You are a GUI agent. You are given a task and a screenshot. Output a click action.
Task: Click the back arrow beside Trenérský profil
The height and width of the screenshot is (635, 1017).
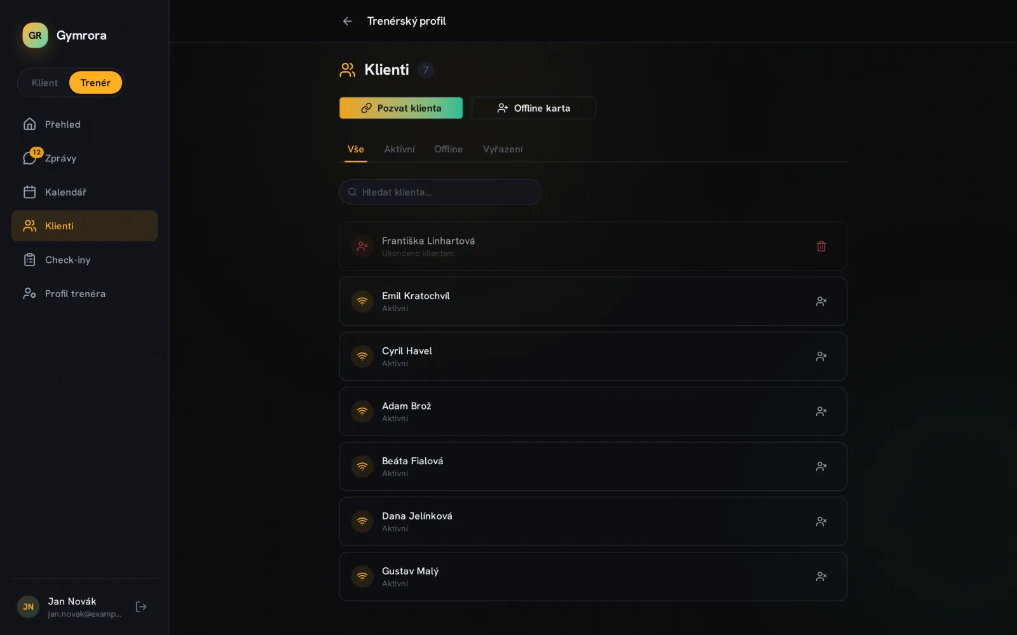[x=347, y=21]
